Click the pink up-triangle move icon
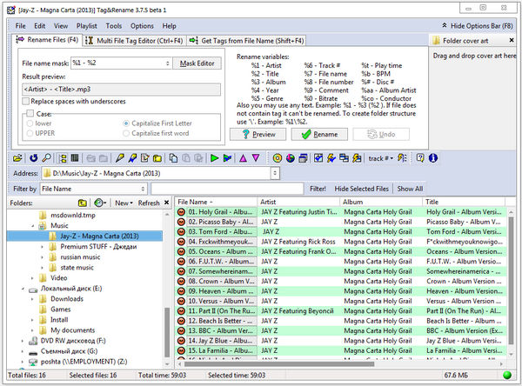 243,157
